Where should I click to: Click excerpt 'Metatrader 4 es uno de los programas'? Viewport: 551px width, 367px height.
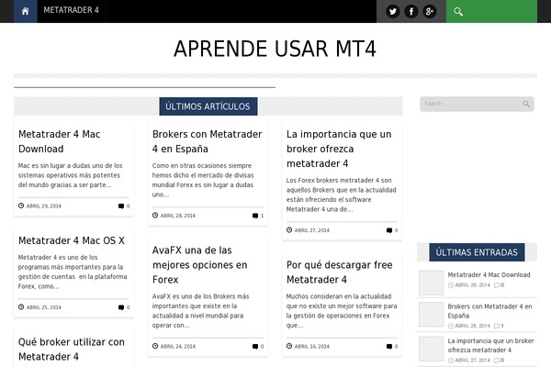pyautogui.click(x=73, y=272)
